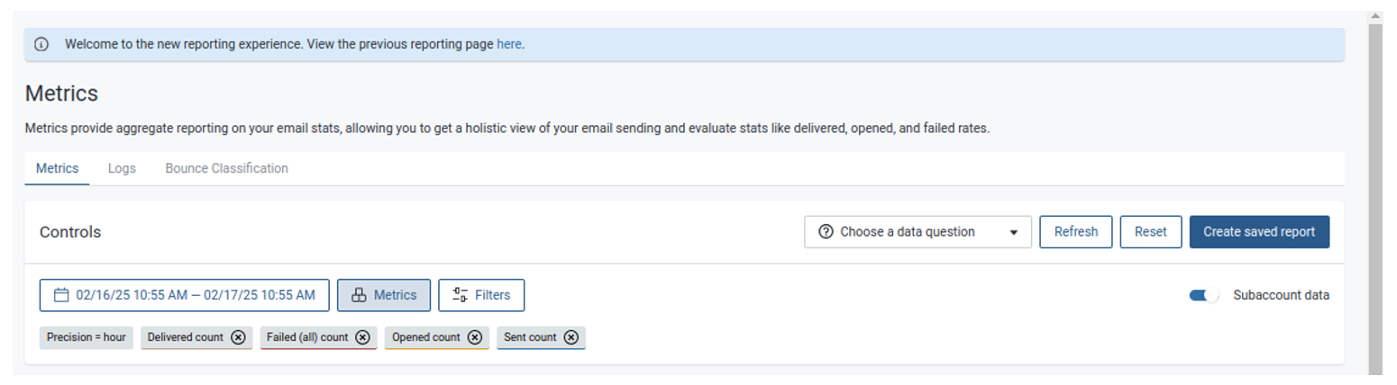
Task: Click the dropdown arrow beside data question
Action: pos(1014,232)
